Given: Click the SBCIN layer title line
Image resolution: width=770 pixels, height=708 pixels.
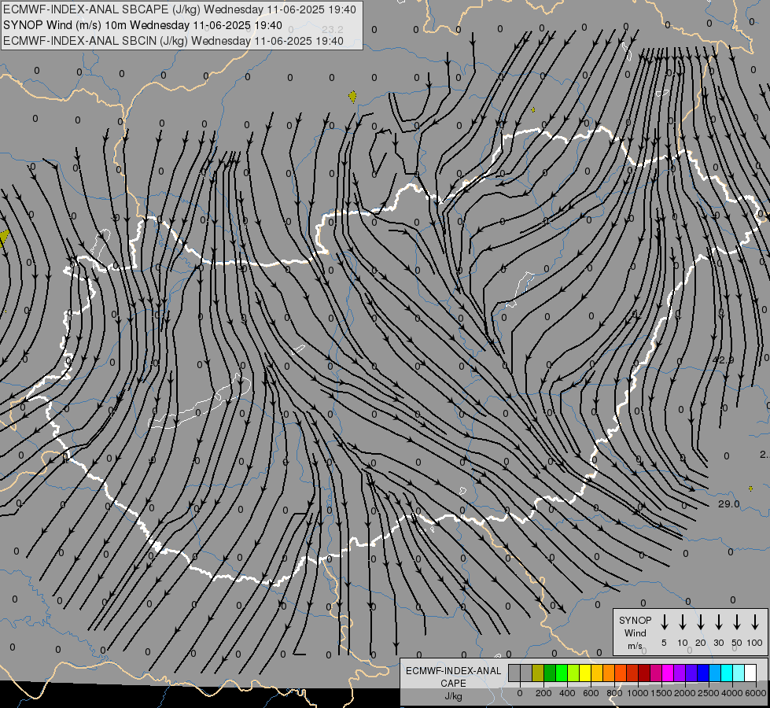Looking at the screenshot, I should pyautogui.click(x=173, y=41).
